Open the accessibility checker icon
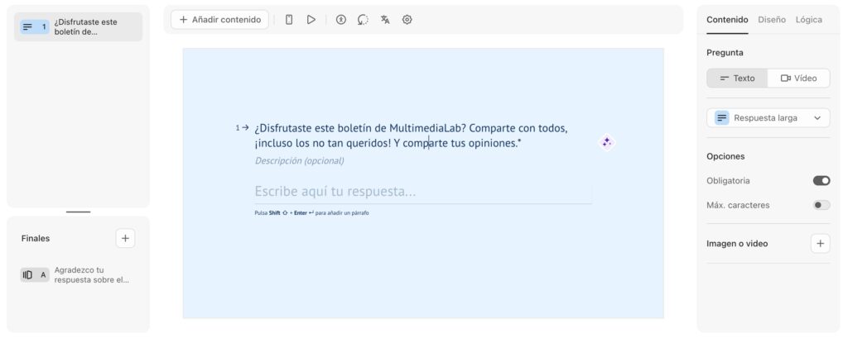This screenshot has width=848, height=338. click(x=340, y=20)
